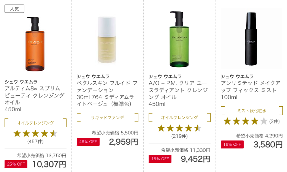
Task: Select the オイルクレンジング tag under the orange oil
Action: (35, 123)
